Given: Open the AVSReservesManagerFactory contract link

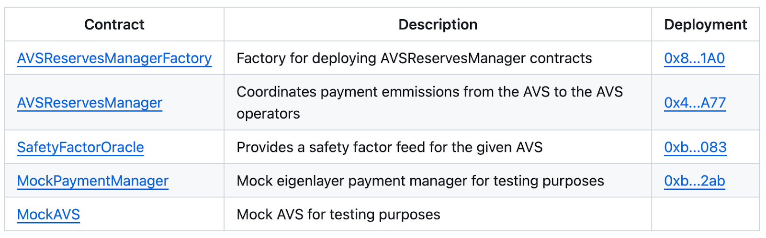Looking at the screenshot, I should pyautogui.click(x=114, y=58).
